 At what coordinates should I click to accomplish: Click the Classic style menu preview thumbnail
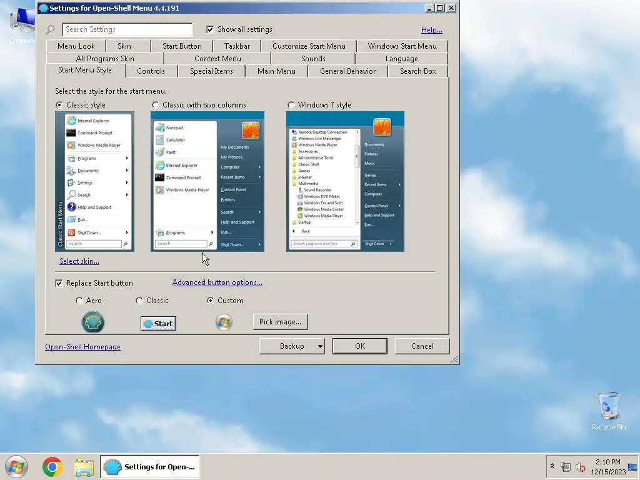95,181
